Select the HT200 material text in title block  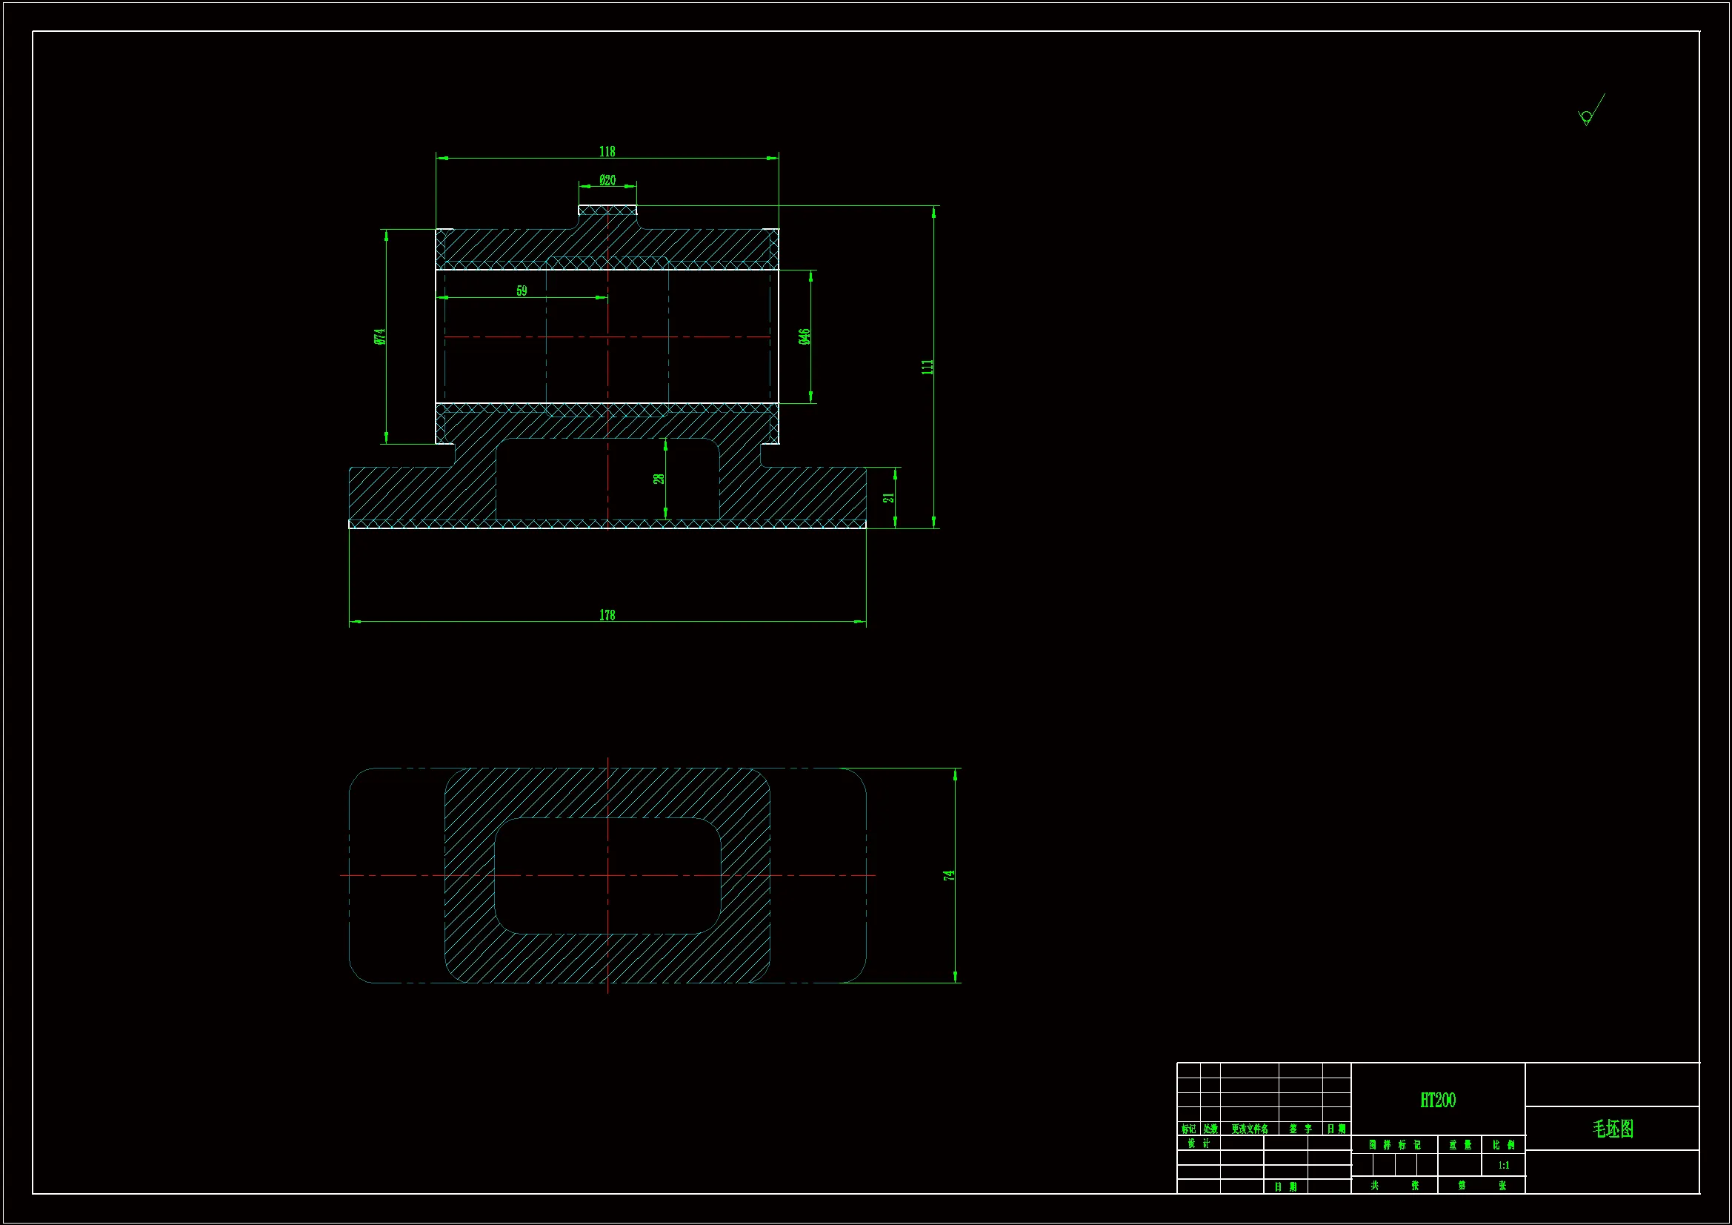(1438, 1100)
